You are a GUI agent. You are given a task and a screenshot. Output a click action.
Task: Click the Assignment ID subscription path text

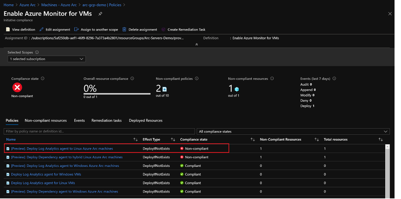tap(108, 38)
